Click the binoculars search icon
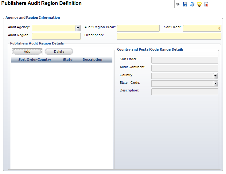226x174 pixels. pyautogui.click(x=178, y=4)
